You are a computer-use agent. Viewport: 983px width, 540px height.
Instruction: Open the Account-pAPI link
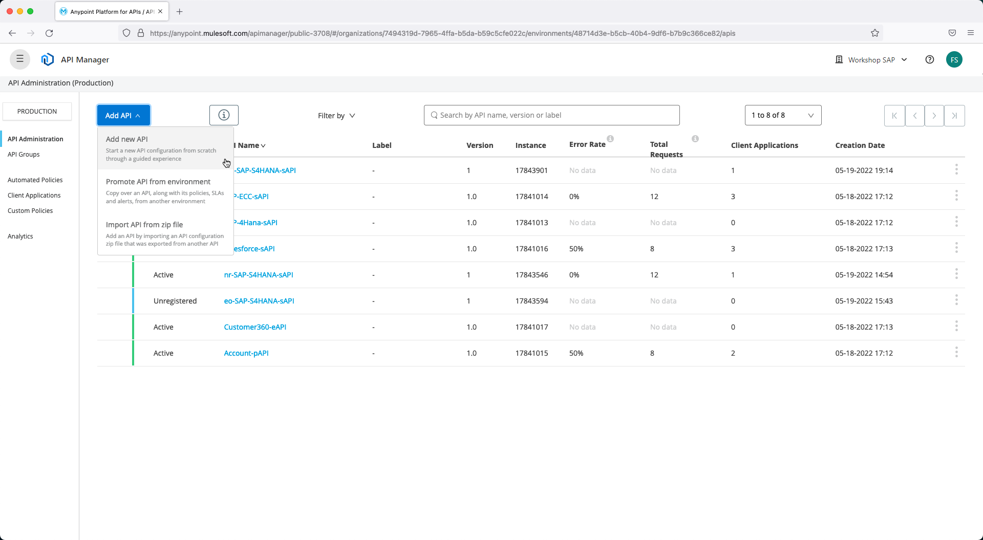(246, 353)
